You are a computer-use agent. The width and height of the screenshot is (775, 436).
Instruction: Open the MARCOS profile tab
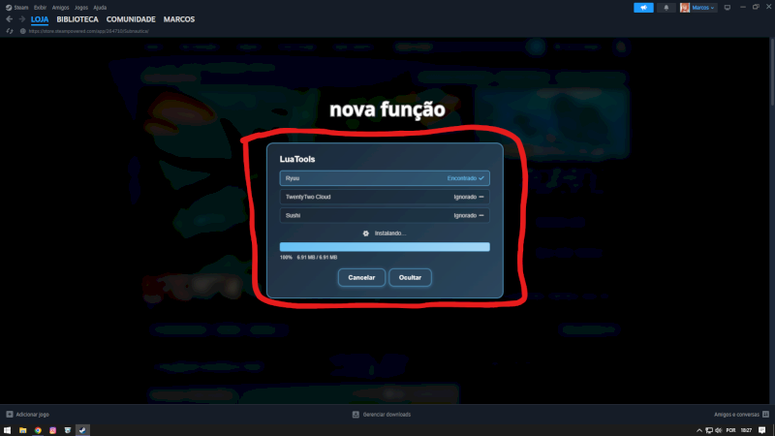(x=179, y=19)
